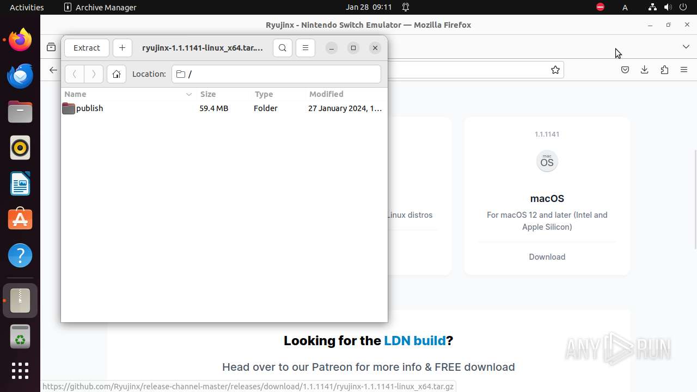697x392 pixels.
Task: Open the clock and calendar panel
Action: (x=369, y=7)
